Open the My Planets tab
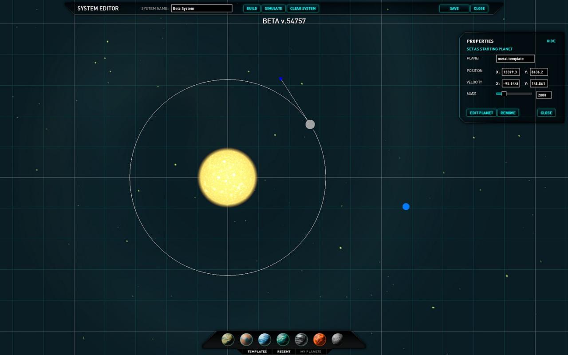This screenshot has height=355, width=568. (x=311, y=351)
